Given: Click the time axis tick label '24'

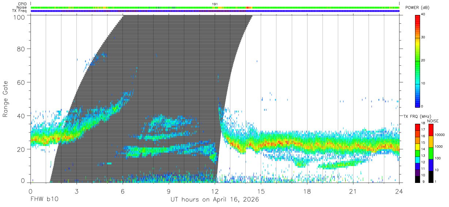Looking at the screenshot, I should (x=399, y=191).
